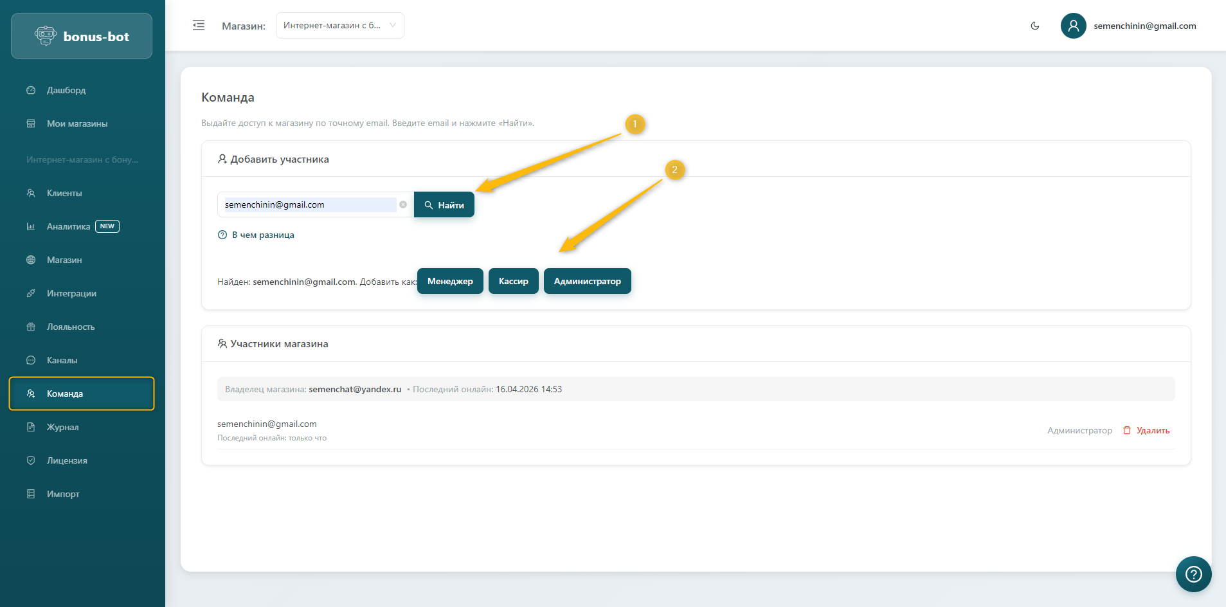Click the email input field

pos(309,204)
